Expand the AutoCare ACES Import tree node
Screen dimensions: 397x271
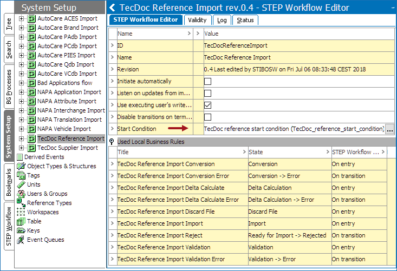(x=22, y=18)
